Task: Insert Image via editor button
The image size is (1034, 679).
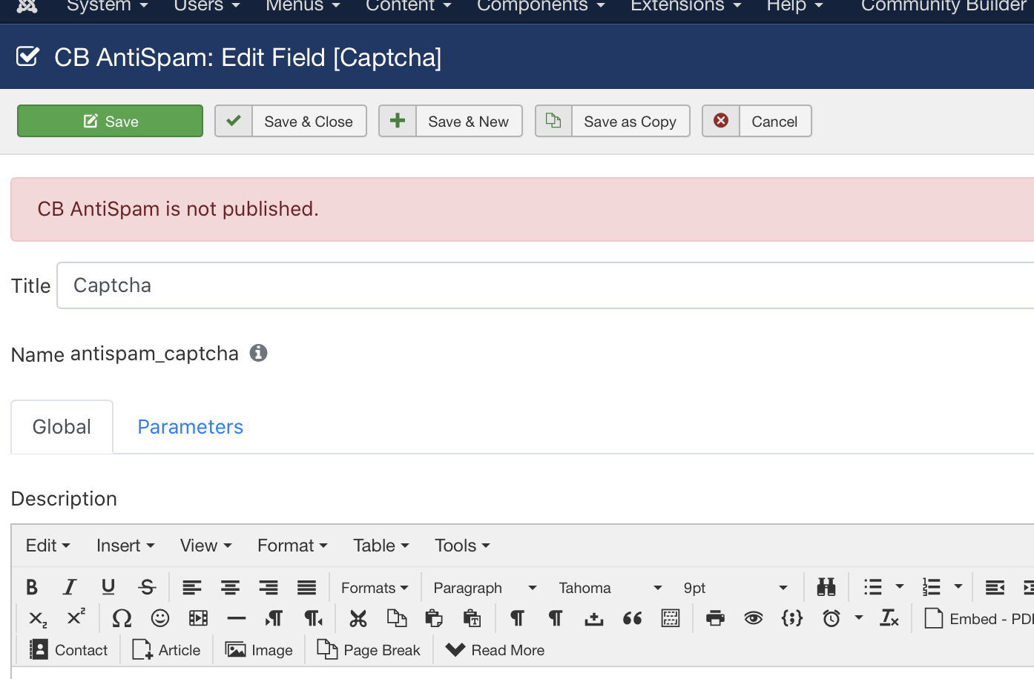Action: (259, 650)
